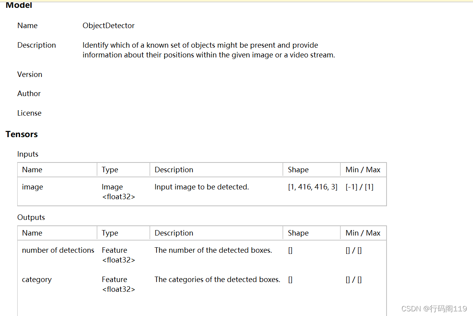Select the 'number of detections' output name
The image size is (473, 316).
(58, 250)
